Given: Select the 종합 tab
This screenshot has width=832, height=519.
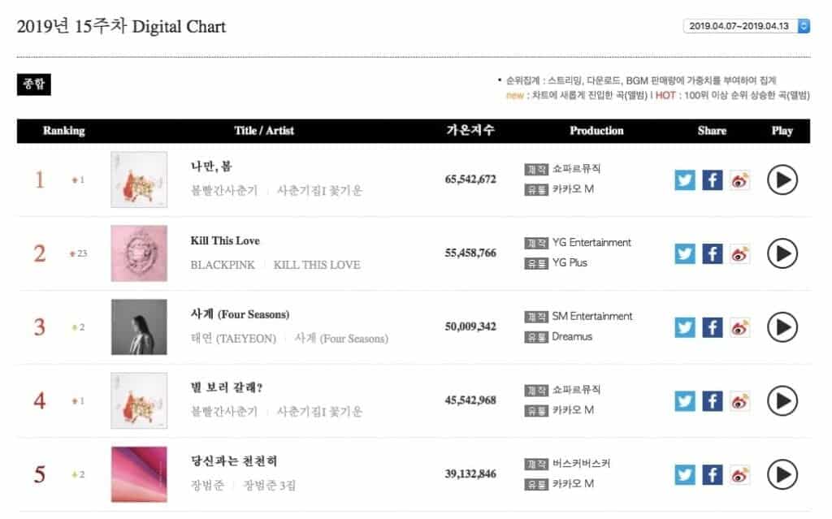Looking at the screenshot, I should pyautogui.click(x=34, y=84).
